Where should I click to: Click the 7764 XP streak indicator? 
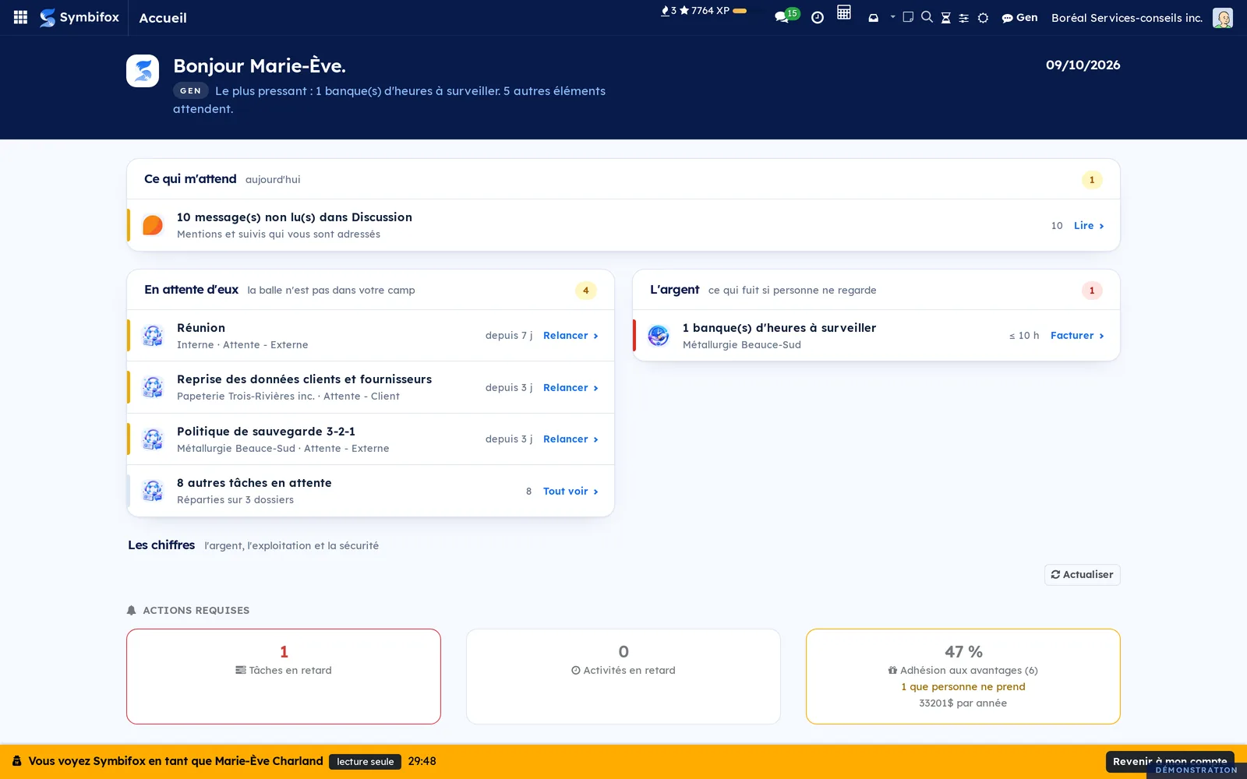[x=704, y=11]
